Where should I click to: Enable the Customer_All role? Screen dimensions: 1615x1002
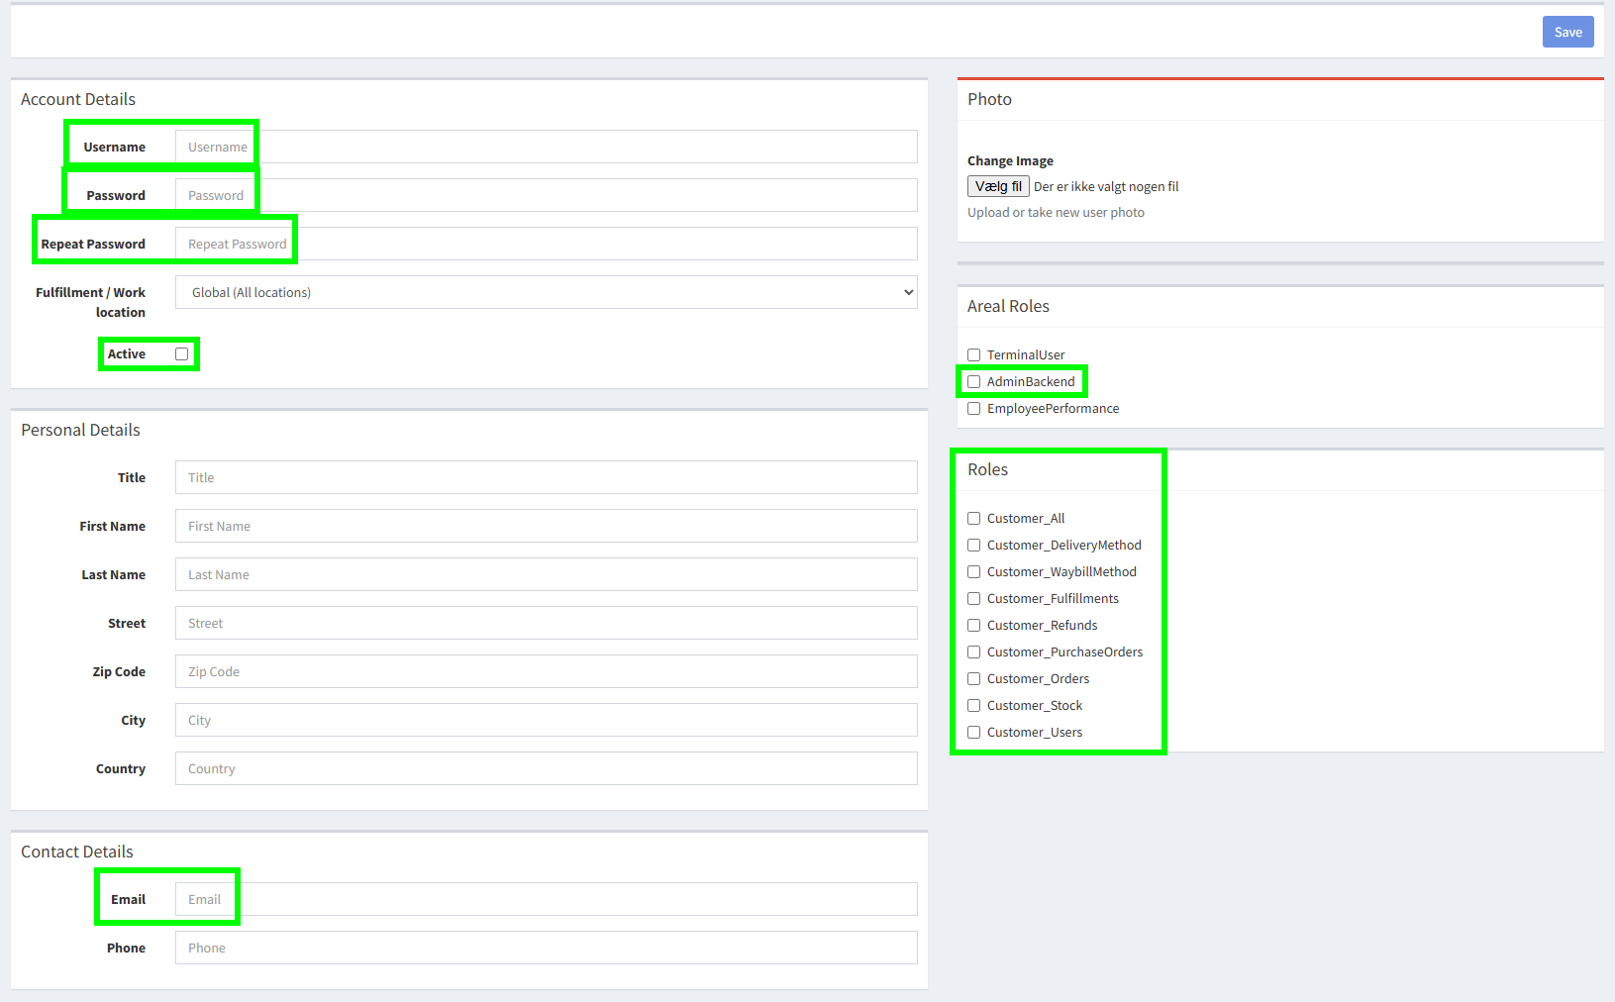pyautogui.click(x=974, y=519)
